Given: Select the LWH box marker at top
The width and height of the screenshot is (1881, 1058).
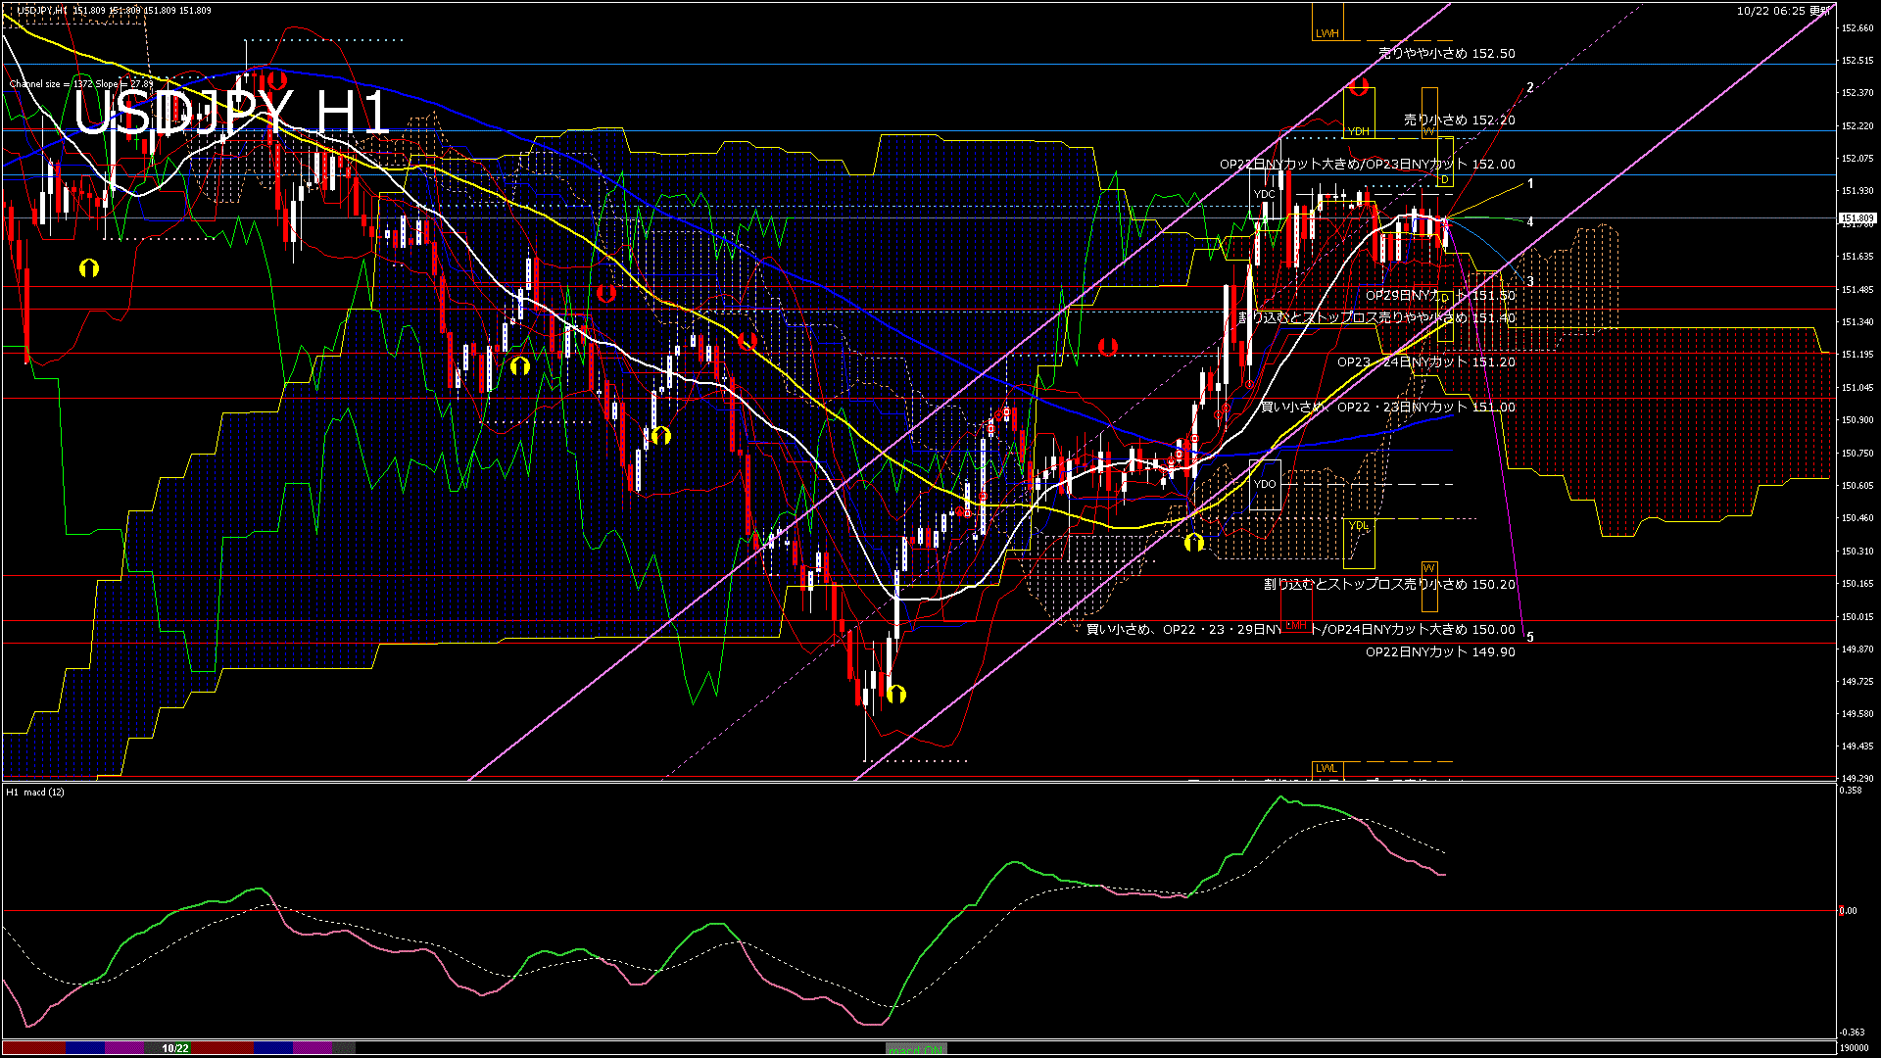Looking at the screenshot, I should point(1326,33).
